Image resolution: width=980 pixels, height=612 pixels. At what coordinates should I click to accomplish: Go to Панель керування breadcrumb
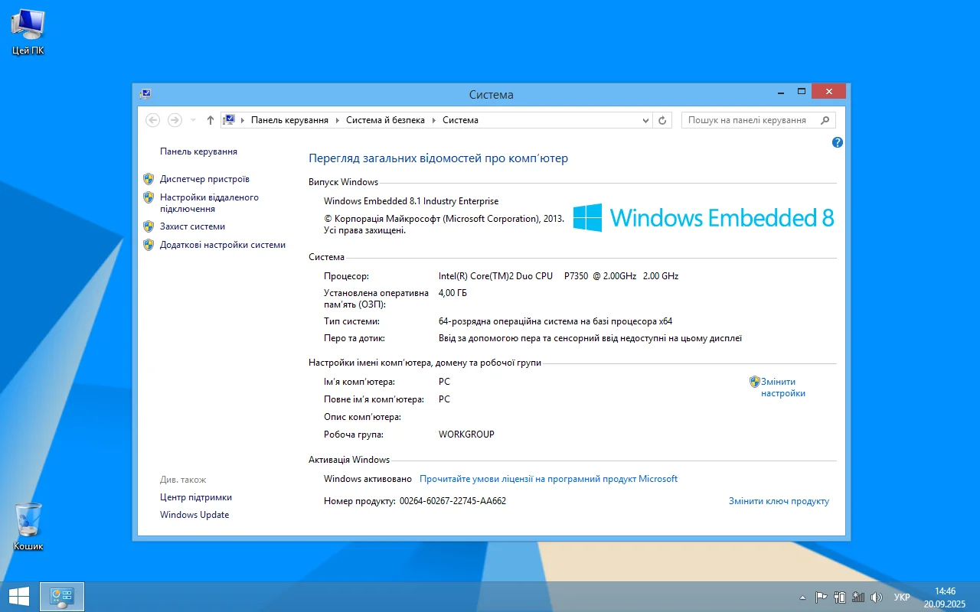289,120
